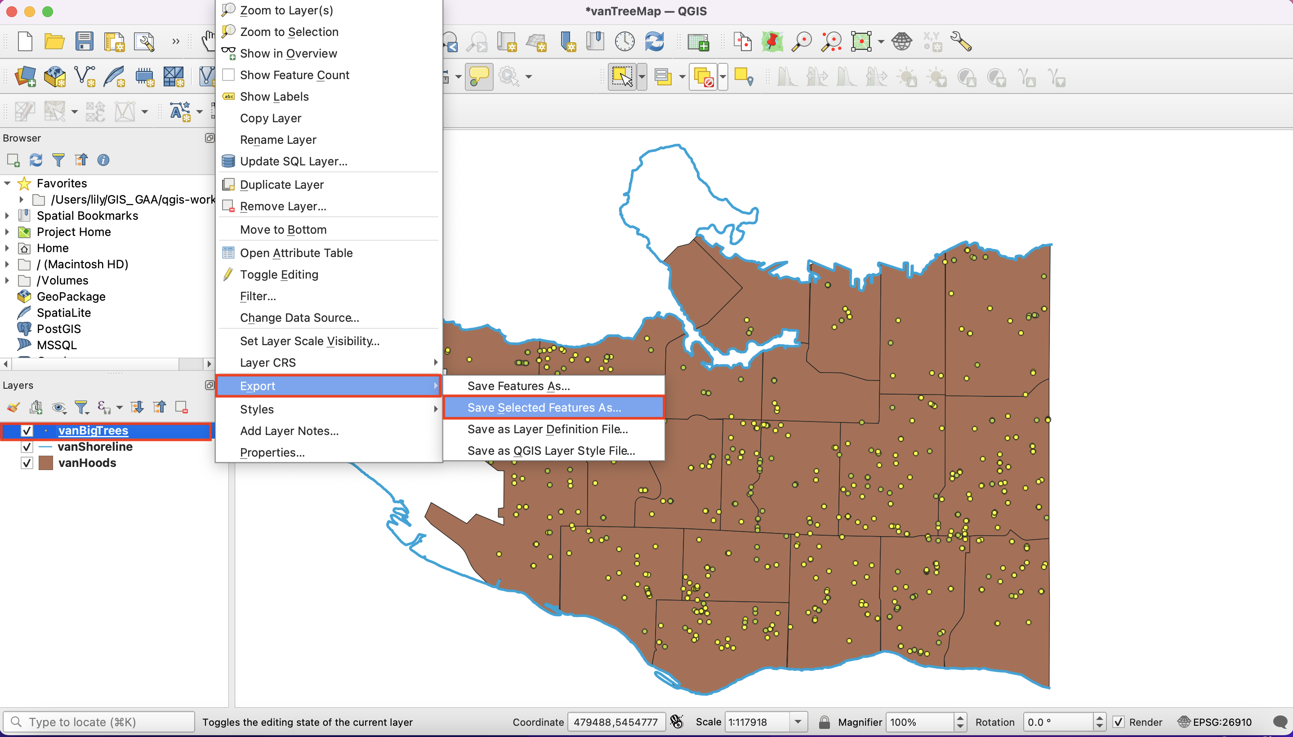Select the Identify Features pushpin icon
The height and width of the screenshot is (737, 1293).
[772, 41]
